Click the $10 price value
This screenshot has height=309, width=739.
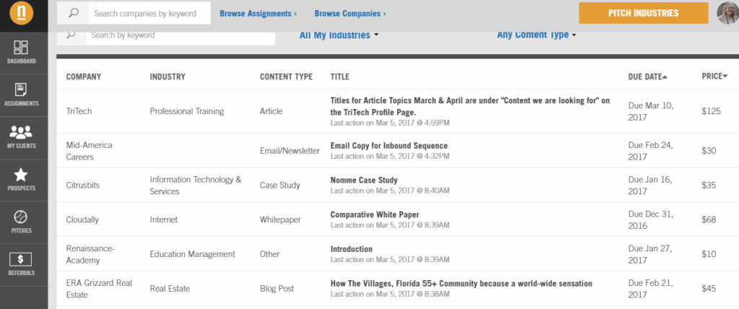(x=709, y=254)
